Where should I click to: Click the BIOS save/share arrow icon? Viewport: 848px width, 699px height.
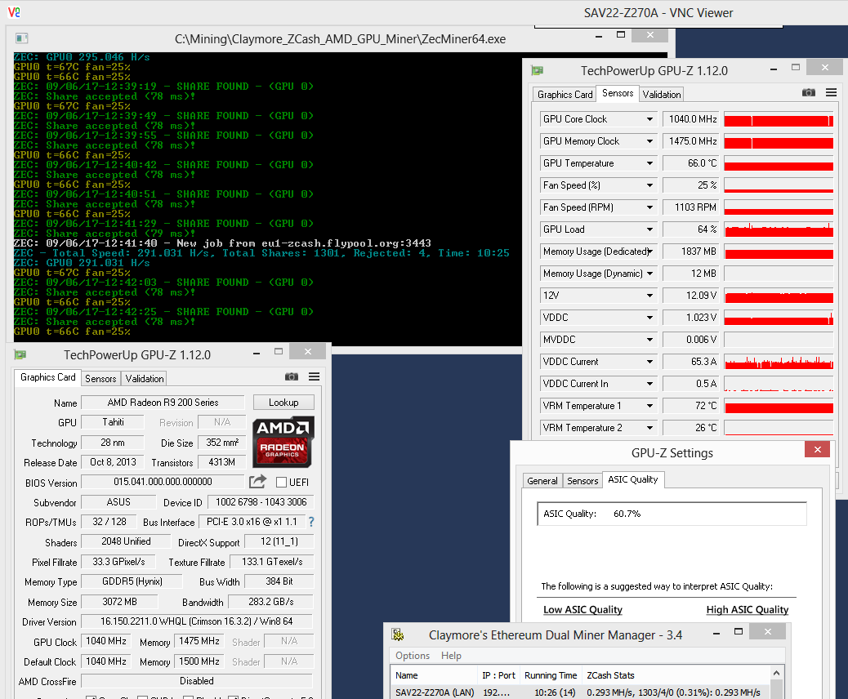click(258, 481)
